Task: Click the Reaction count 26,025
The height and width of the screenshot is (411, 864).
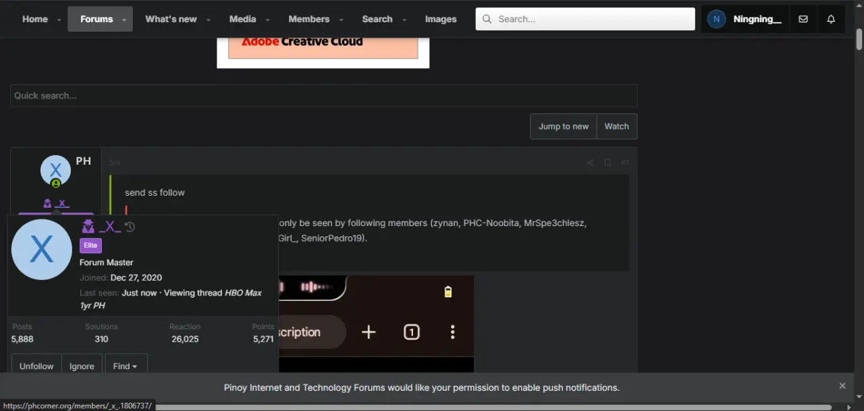Action: (x=185, y=339)
